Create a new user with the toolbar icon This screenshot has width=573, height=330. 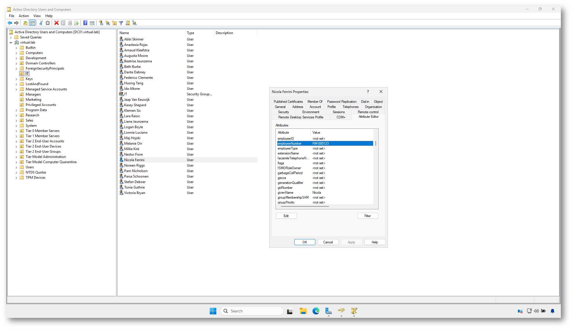point(101,23)
